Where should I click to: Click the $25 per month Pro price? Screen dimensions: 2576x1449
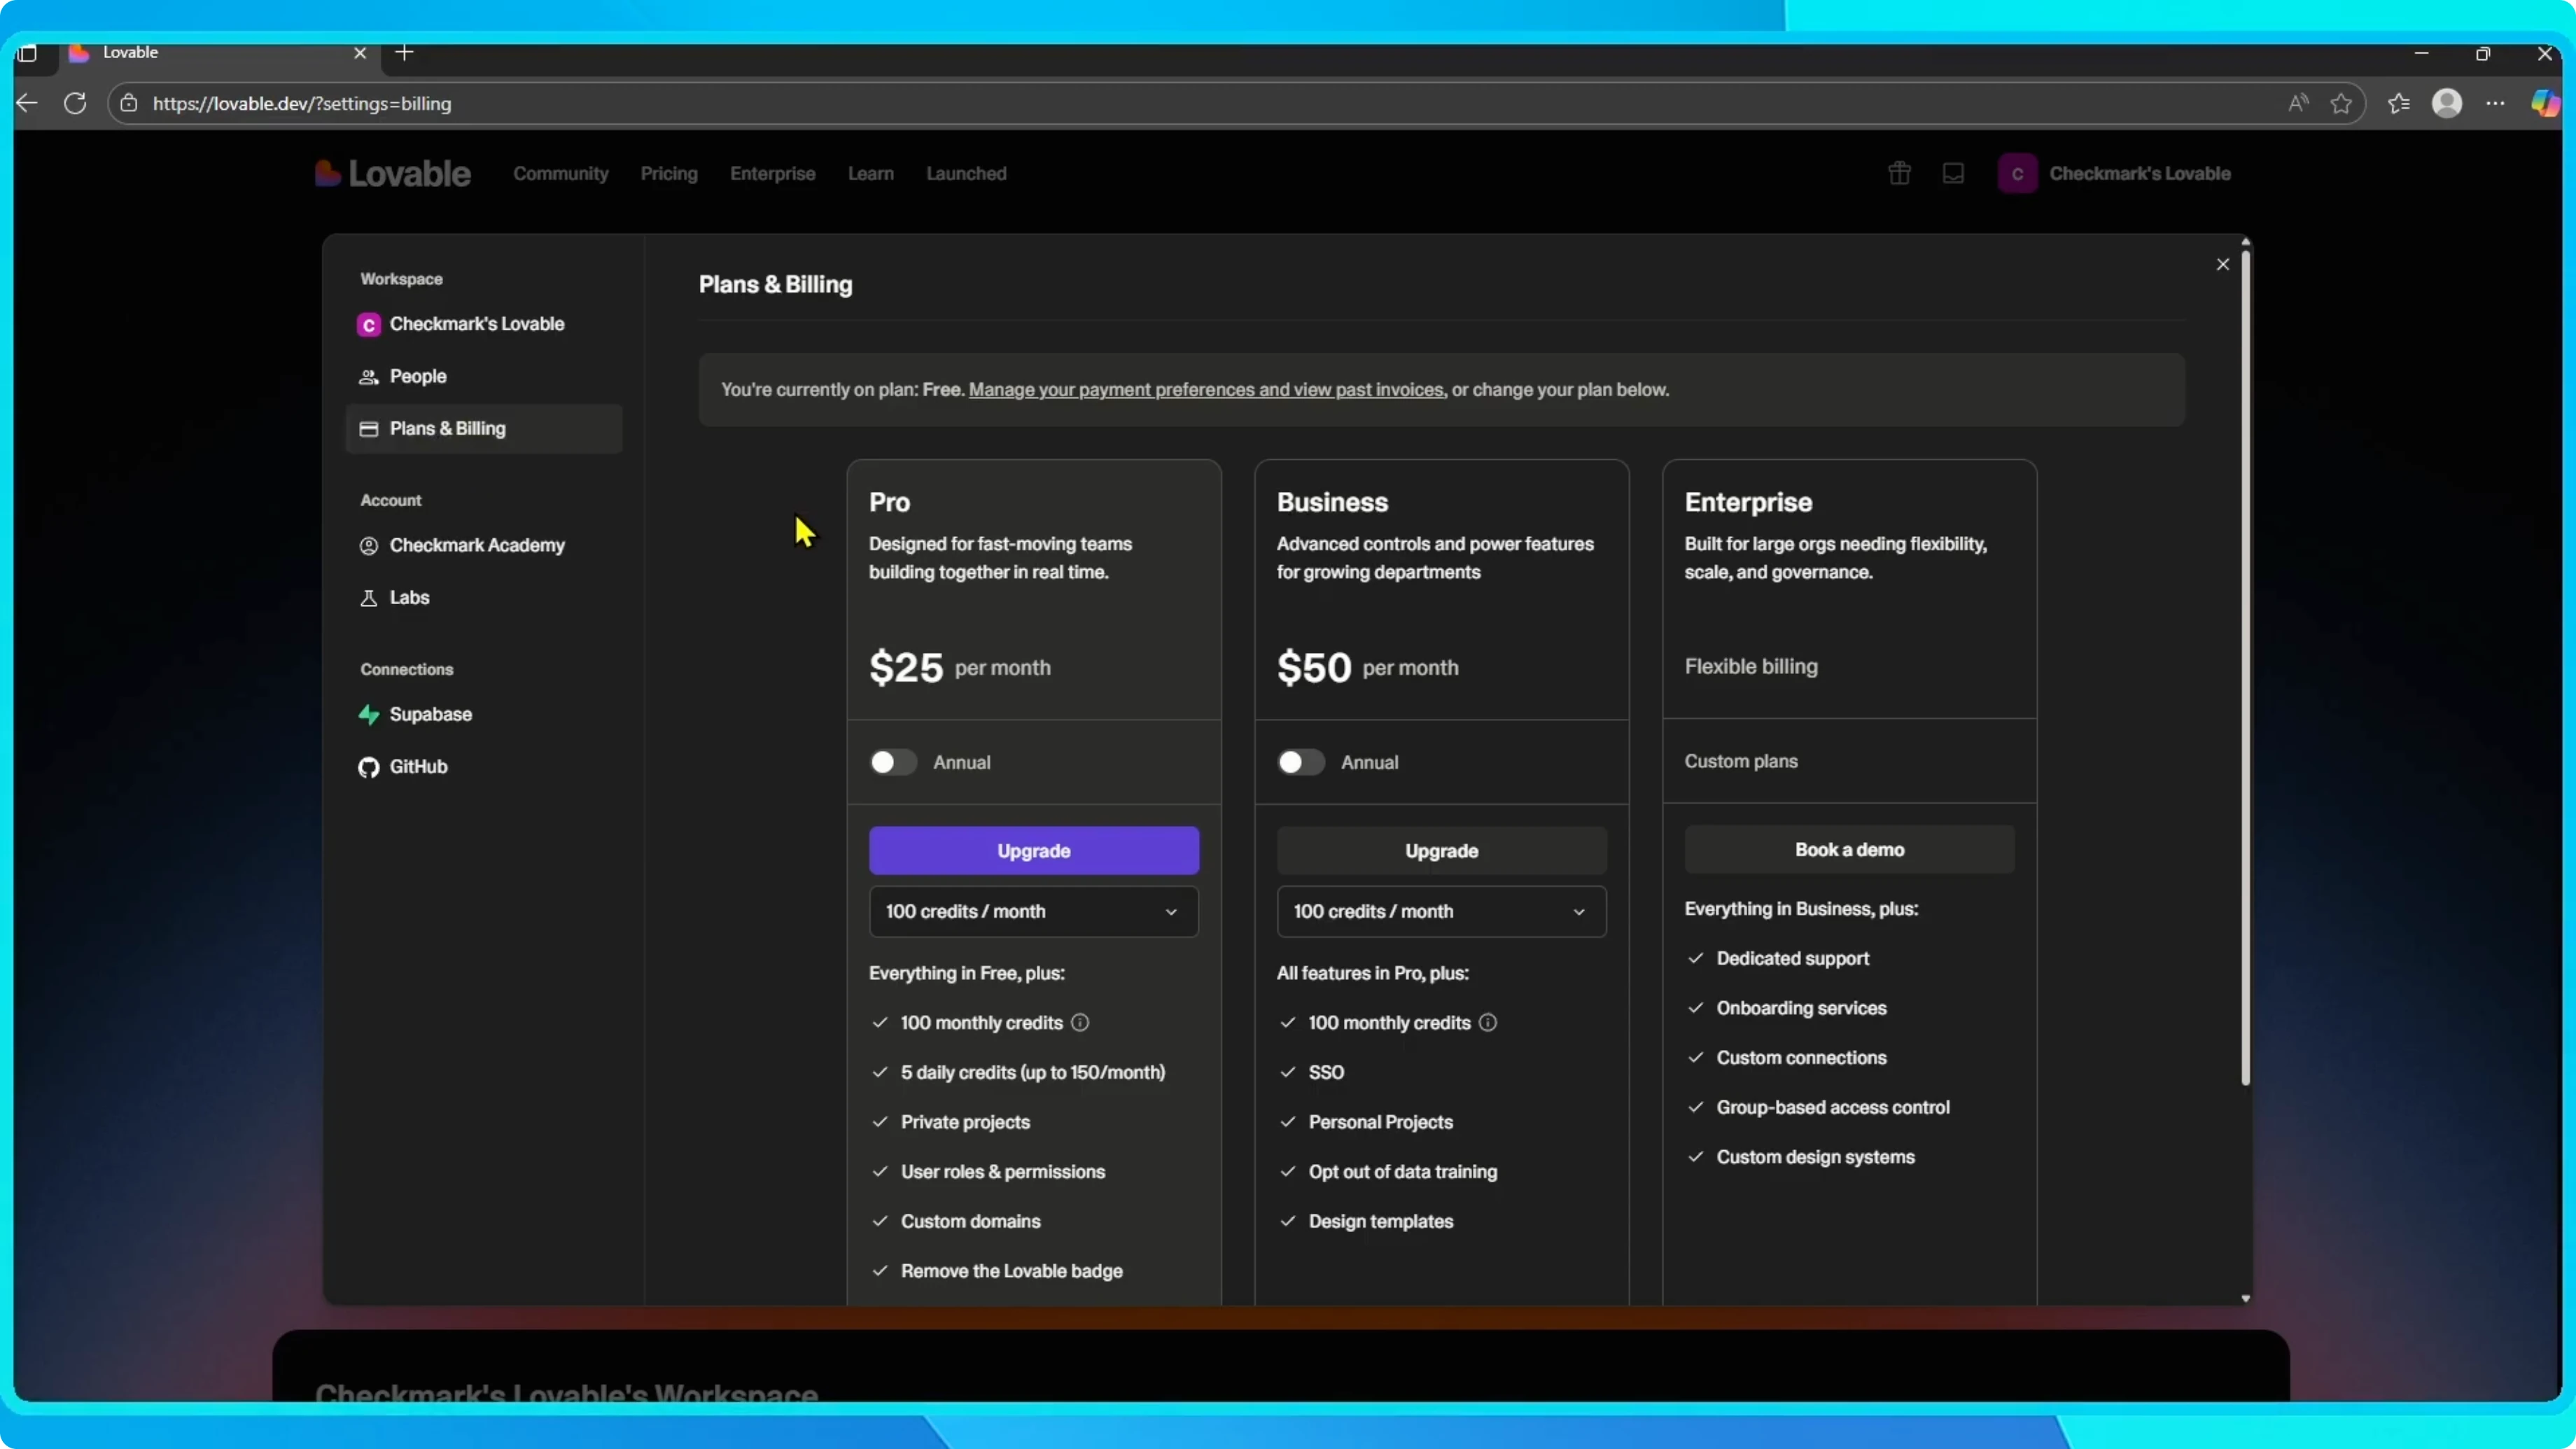(x=959, y=667)
